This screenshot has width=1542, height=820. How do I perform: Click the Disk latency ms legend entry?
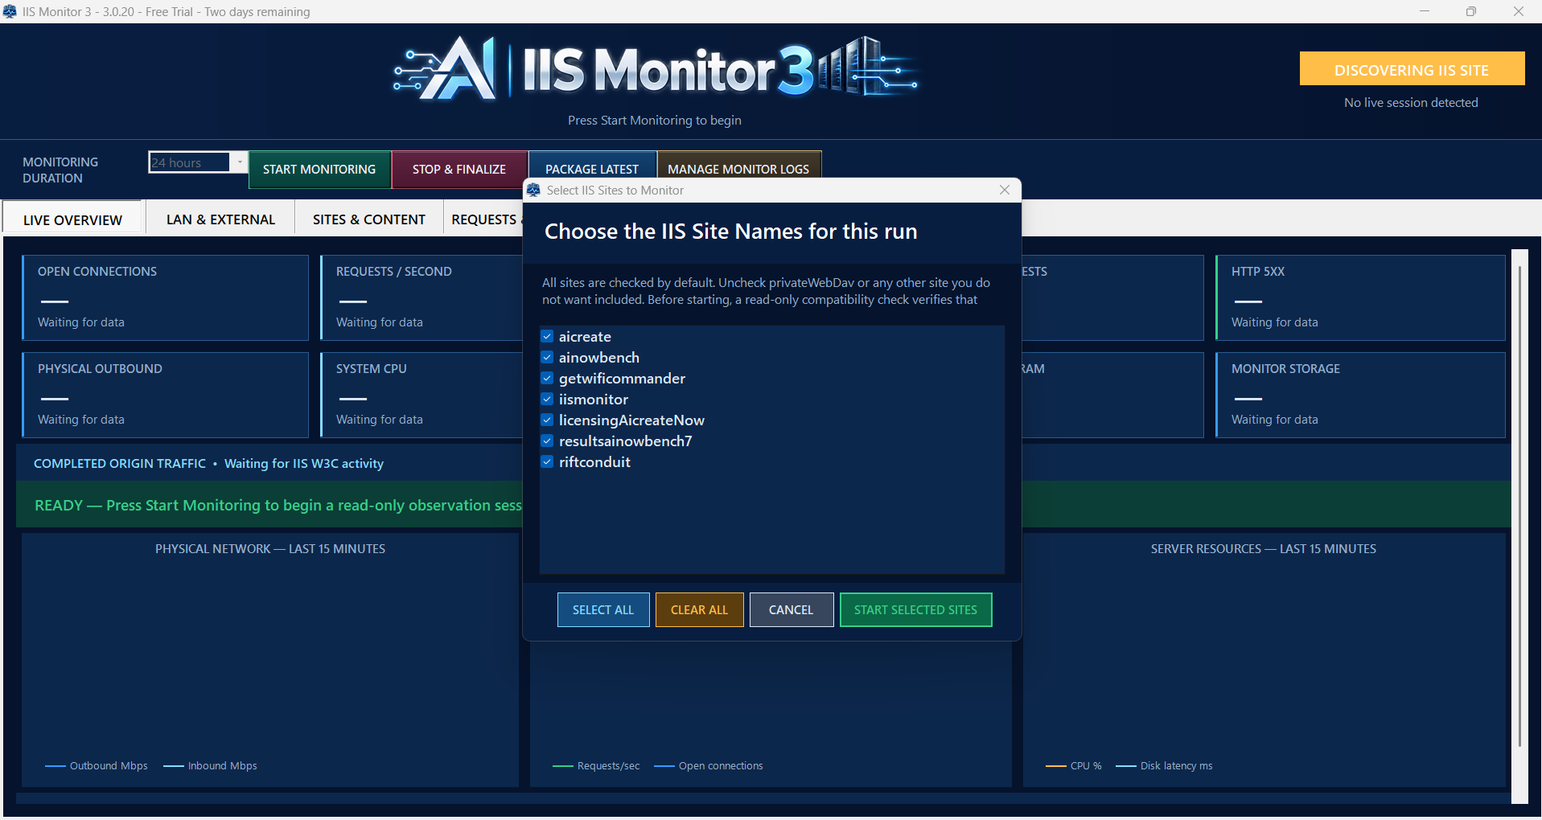pos(1165,766)
